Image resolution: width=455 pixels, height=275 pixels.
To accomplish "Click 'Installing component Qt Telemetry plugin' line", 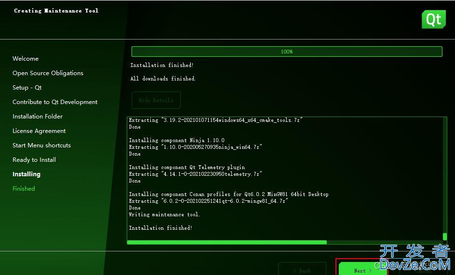I will click(x=187, y=167).
